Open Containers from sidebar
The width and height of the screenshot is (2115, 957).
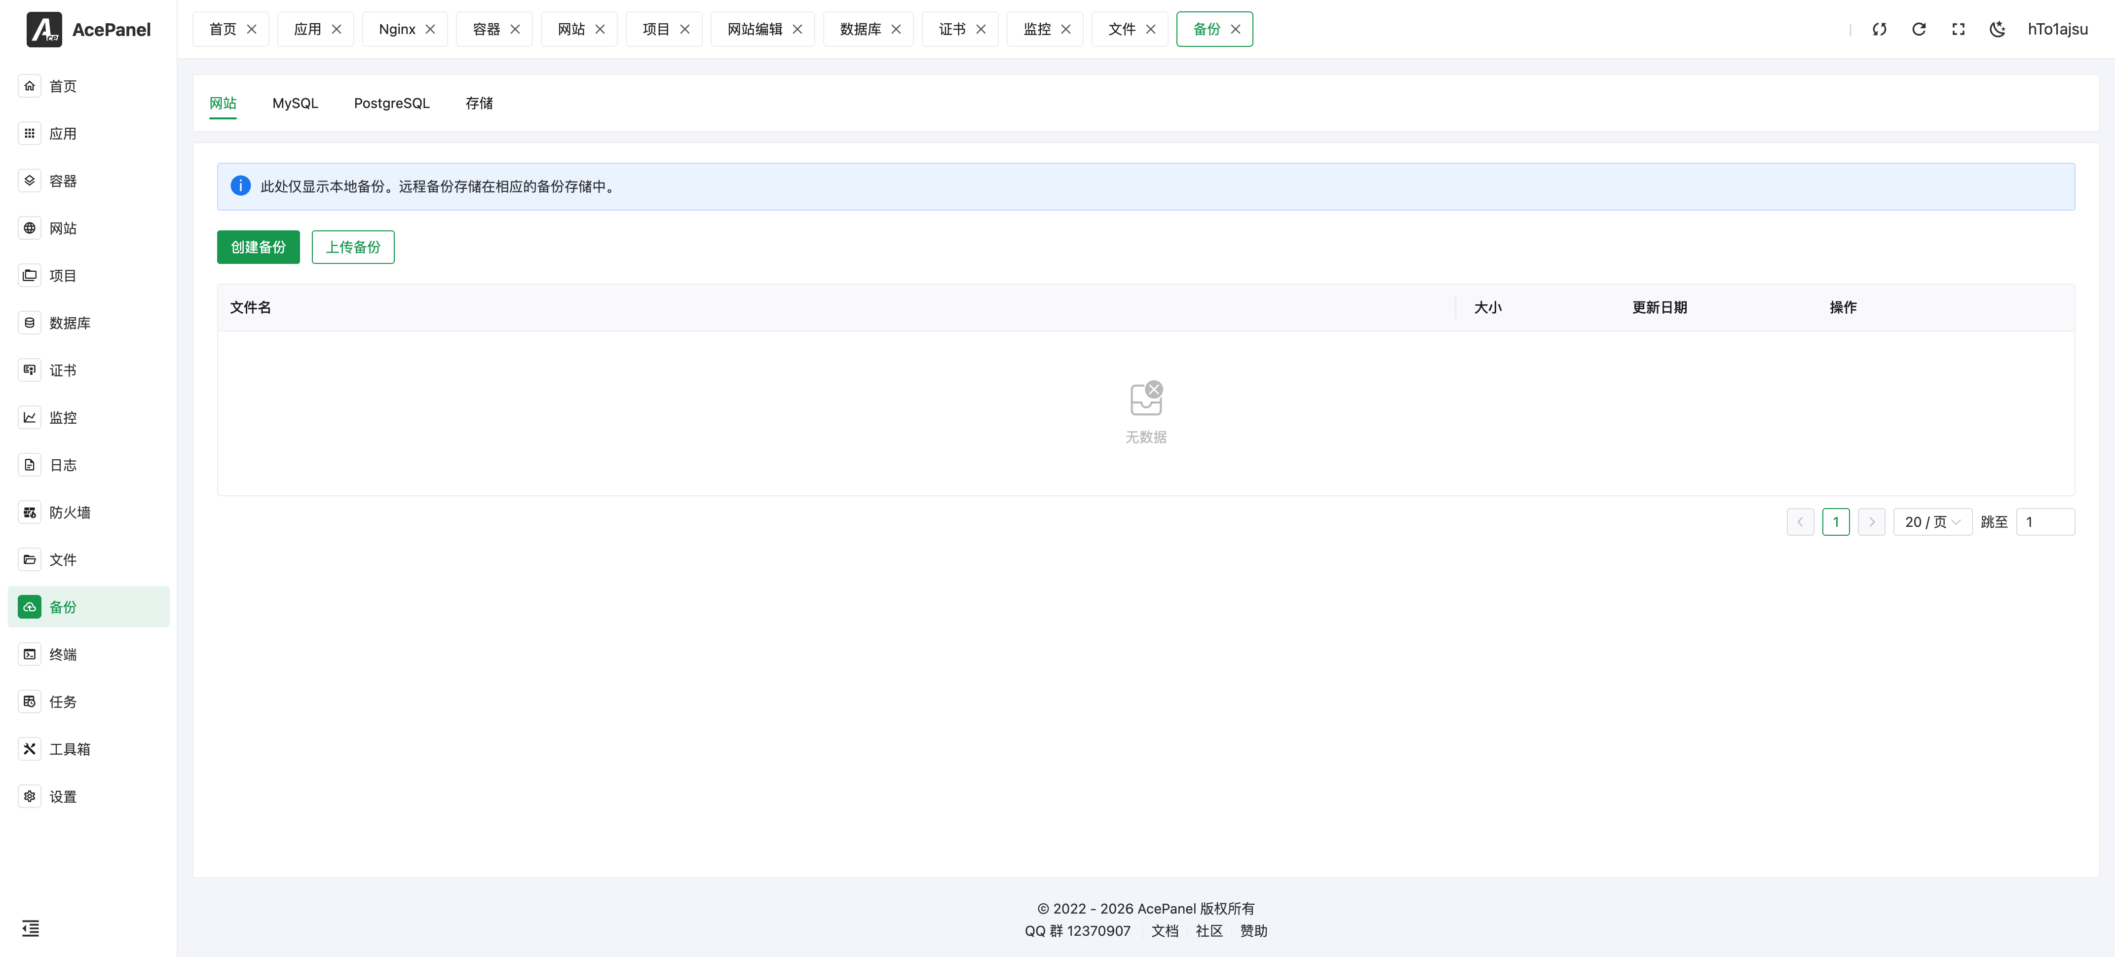tap(62, 181)
